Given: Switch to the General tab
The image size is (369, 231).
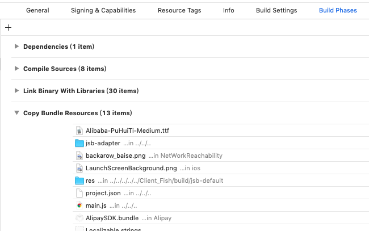Looking at the screenshot, I should [x=37, y=10].
